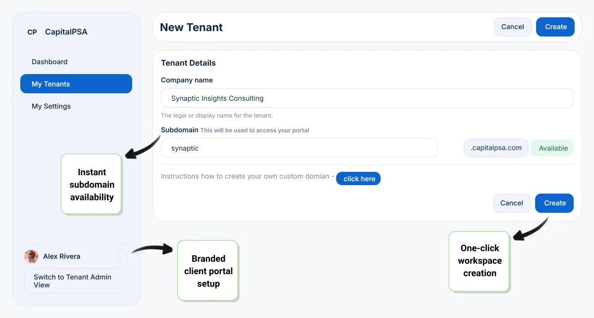Click the CP logo badge

[x=32, y=32]
